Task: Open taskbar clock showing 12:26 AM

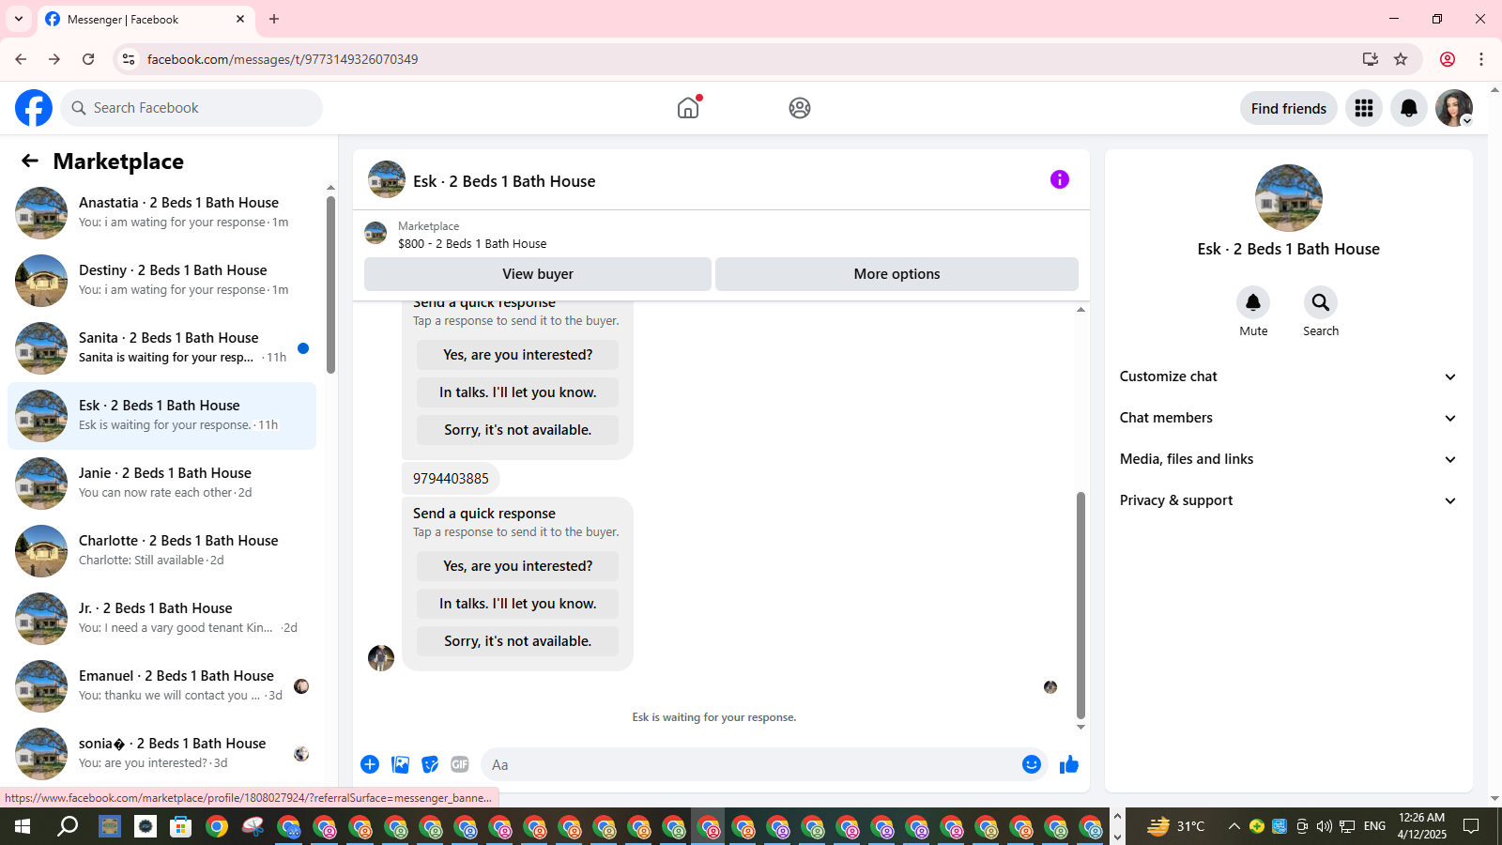Action: (1421, 826)
